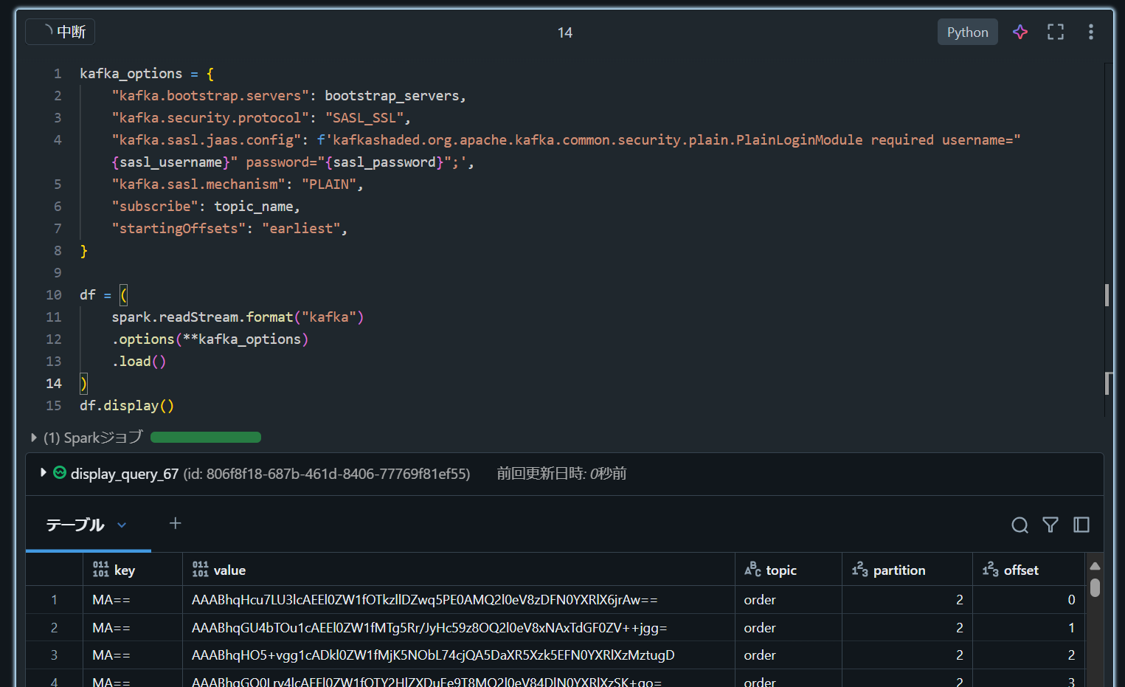Select offset cell with value 0
Image resolution: width=1125 pixels, height=687 pixels.
click(1028, 600)
